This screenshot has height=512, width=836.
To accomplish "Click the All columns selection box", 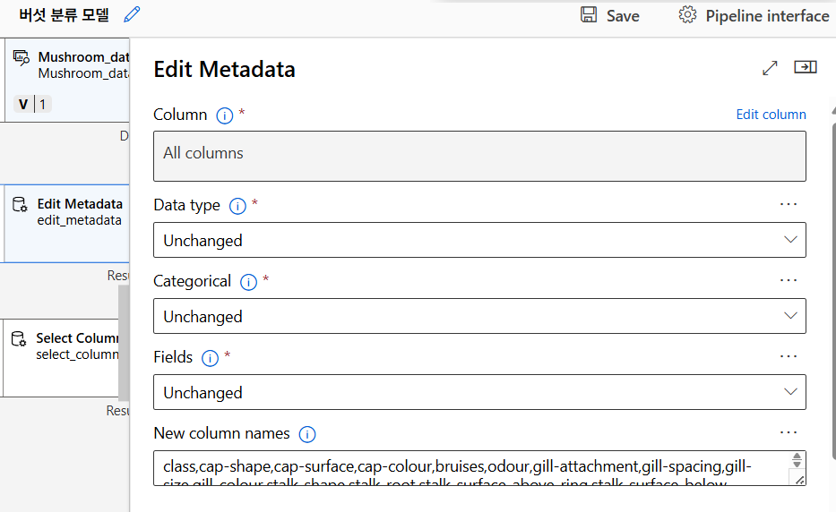I will tap(479, 156).
